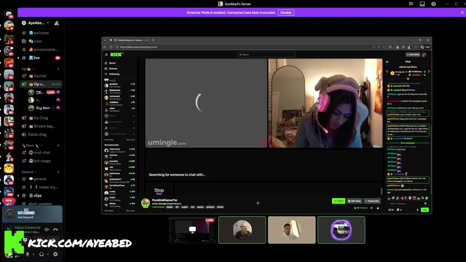Open the welcome channel
Viewport: 466px width, 262px height.
pyautogui.click(x=40, y=33)
